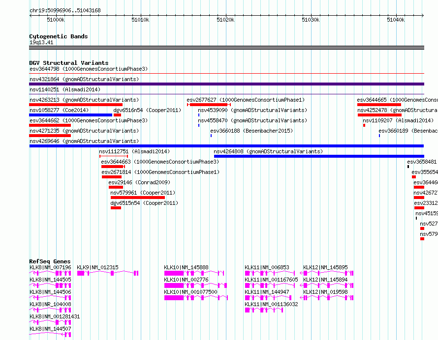Open gene KLK12|NM_145894
The height and width of the screenshot is (340, 438).
click(x=325, y=280)
